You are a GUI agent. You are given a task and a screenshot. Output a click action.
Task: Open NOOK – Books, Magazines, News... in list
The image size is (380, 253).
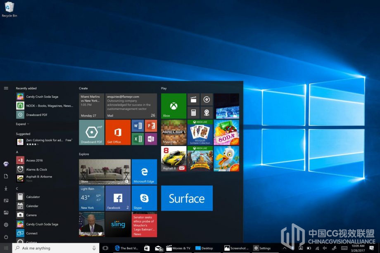click(45, 106)
